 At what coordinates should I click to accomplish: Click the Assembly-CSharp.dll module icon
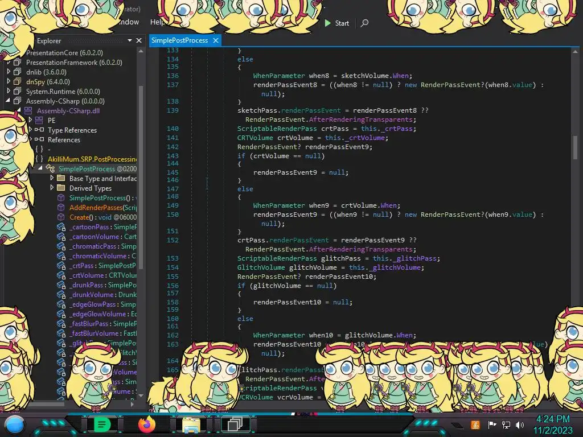28,110
